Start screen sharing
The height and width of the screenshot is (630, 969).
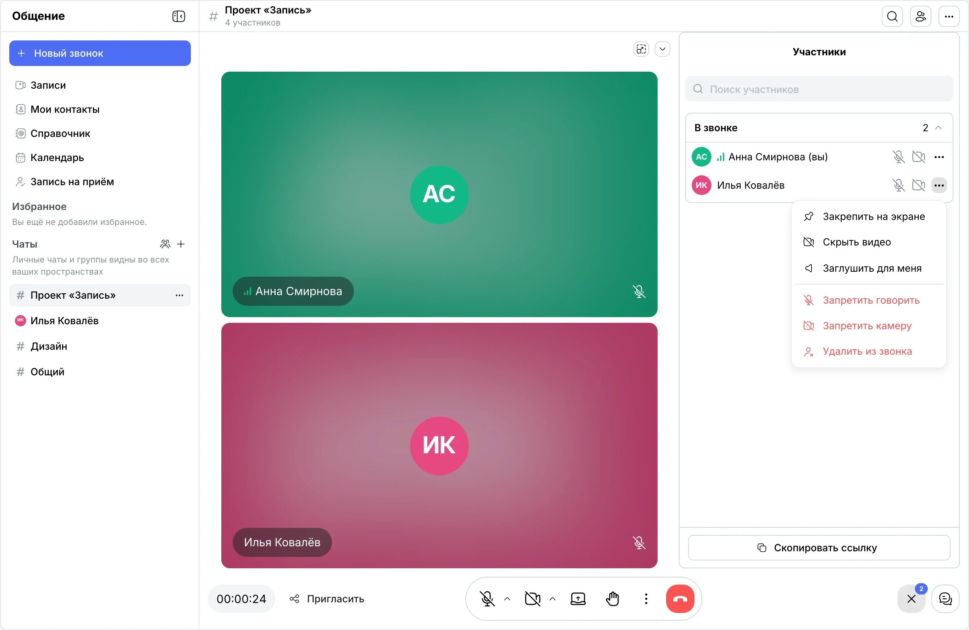pos(578,599)
